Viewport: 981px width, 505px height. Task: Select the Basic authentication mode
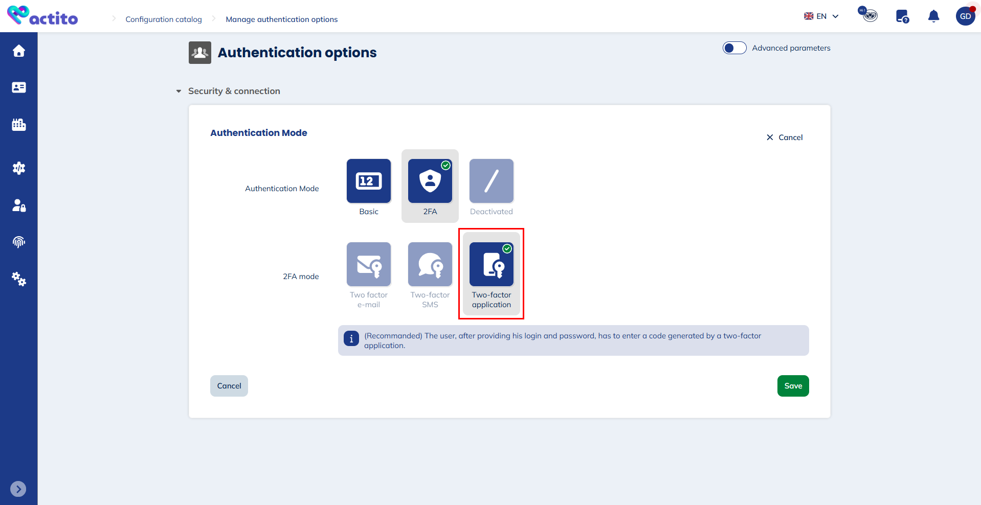[x=368, y=181]
